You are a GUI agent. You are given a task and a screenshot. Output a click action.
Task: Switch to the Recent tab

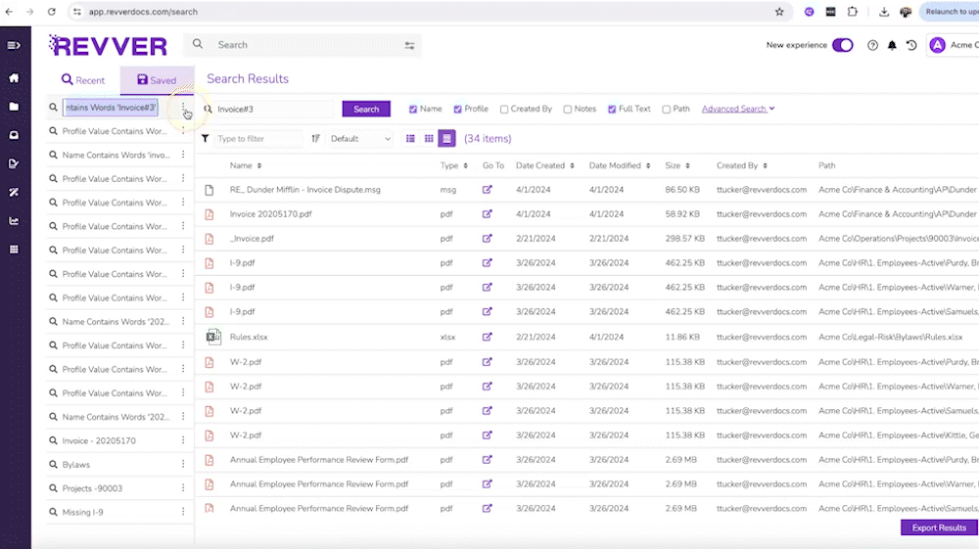[83, 80]
